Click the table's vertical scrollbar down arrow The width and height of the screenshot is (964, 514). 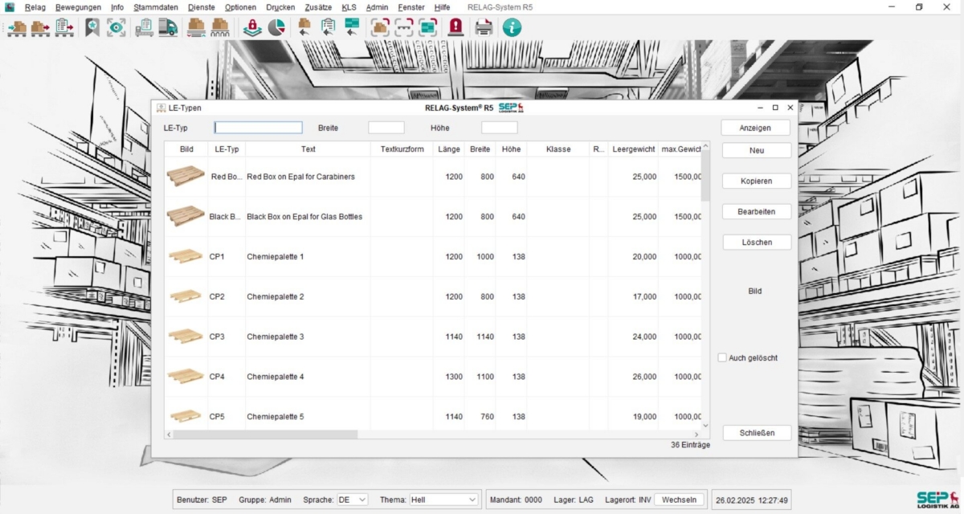tap(705, 425)
